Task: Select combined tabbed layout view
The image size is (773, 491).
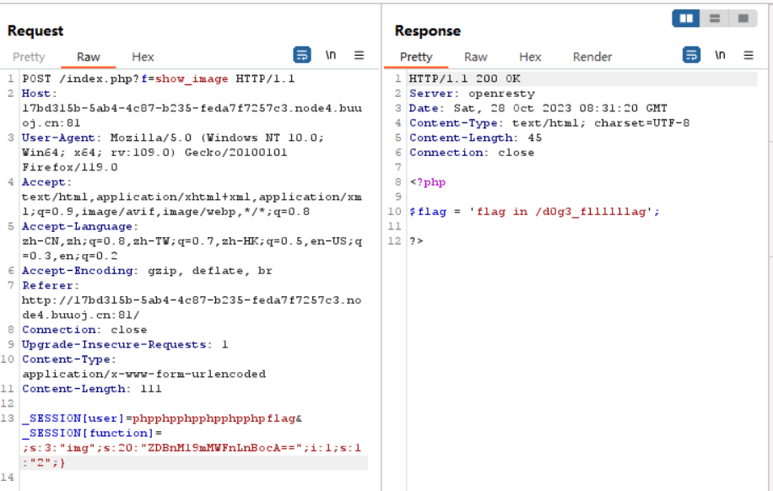Action: tap(743, 19)
